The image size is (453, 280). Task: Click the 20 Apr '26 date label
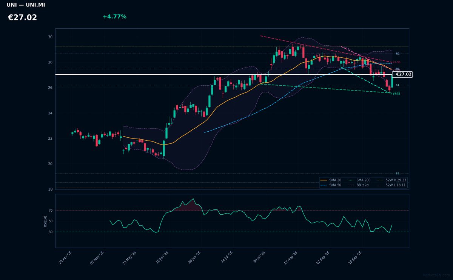65,258
